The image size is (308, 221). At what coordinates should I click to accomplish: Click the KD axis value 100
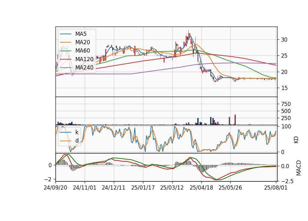(x=286, y=127)
